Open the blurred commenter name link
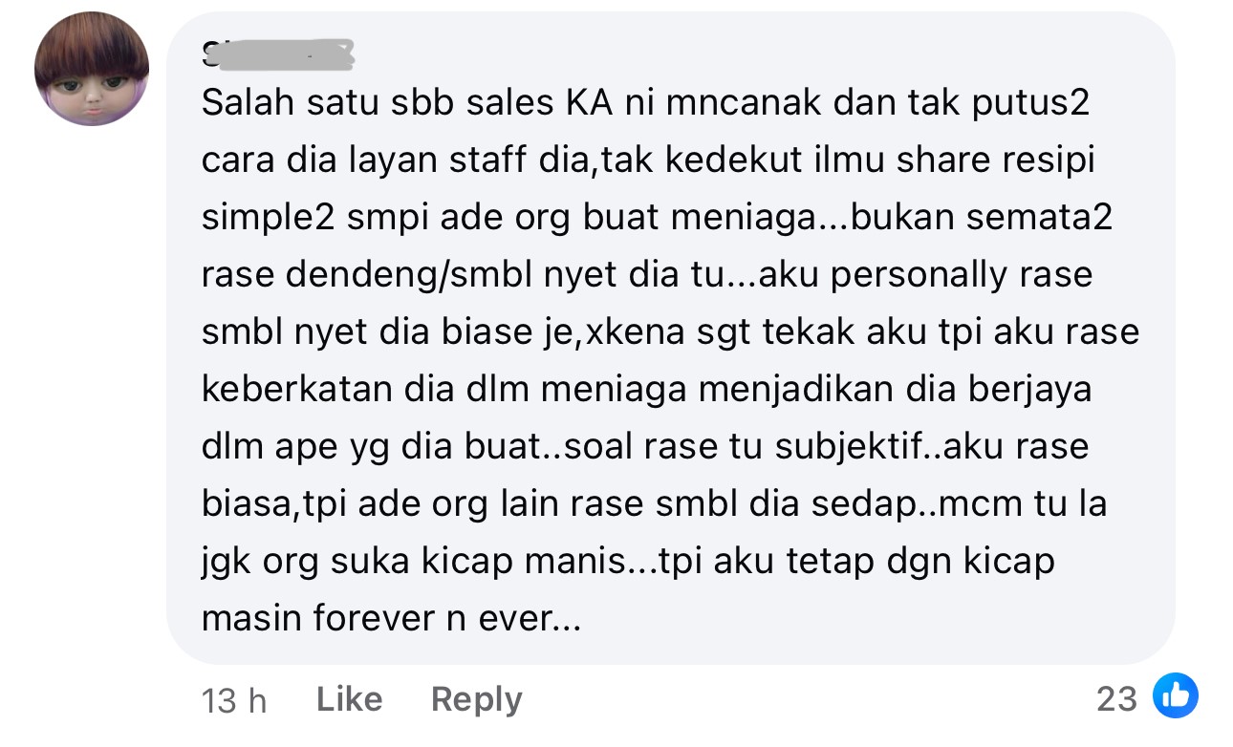 click(x=278, y=56)
